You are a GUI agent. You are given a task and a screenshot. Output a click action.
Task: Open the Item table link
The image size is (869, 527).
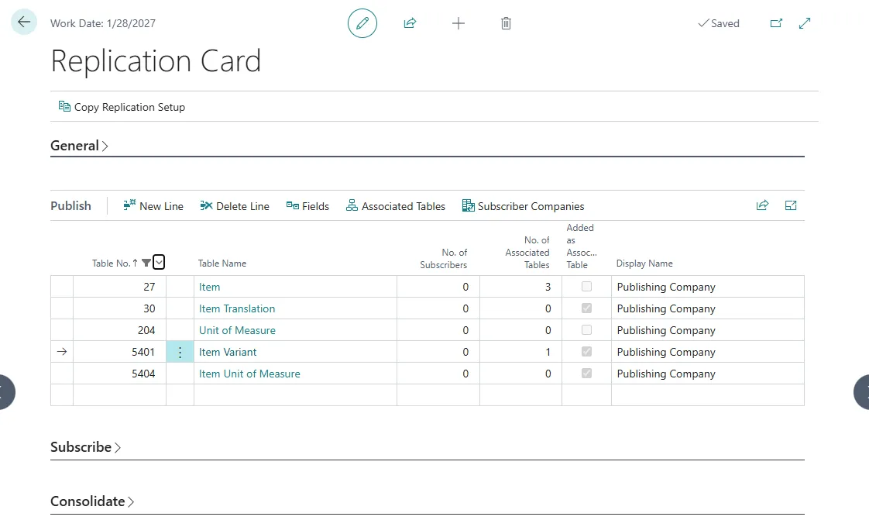(209, 287)
